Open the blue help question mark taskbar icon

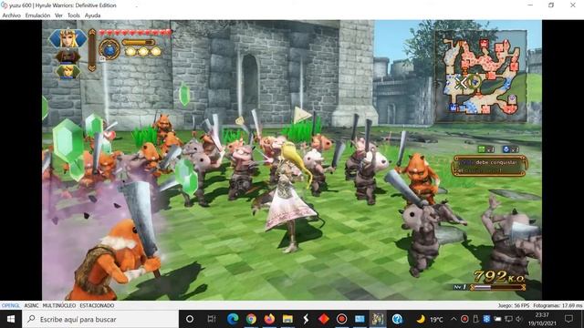click(x=397, y=319)
